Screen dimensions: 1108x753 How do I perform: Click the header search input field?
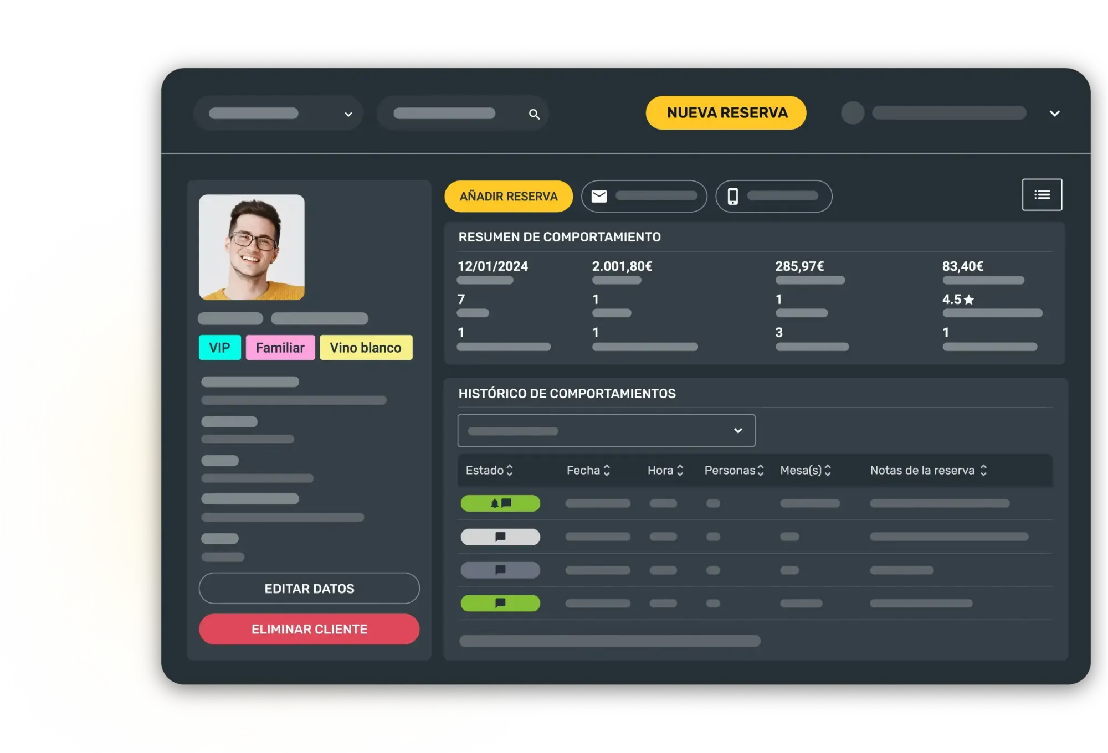click(x=463, y=114)
